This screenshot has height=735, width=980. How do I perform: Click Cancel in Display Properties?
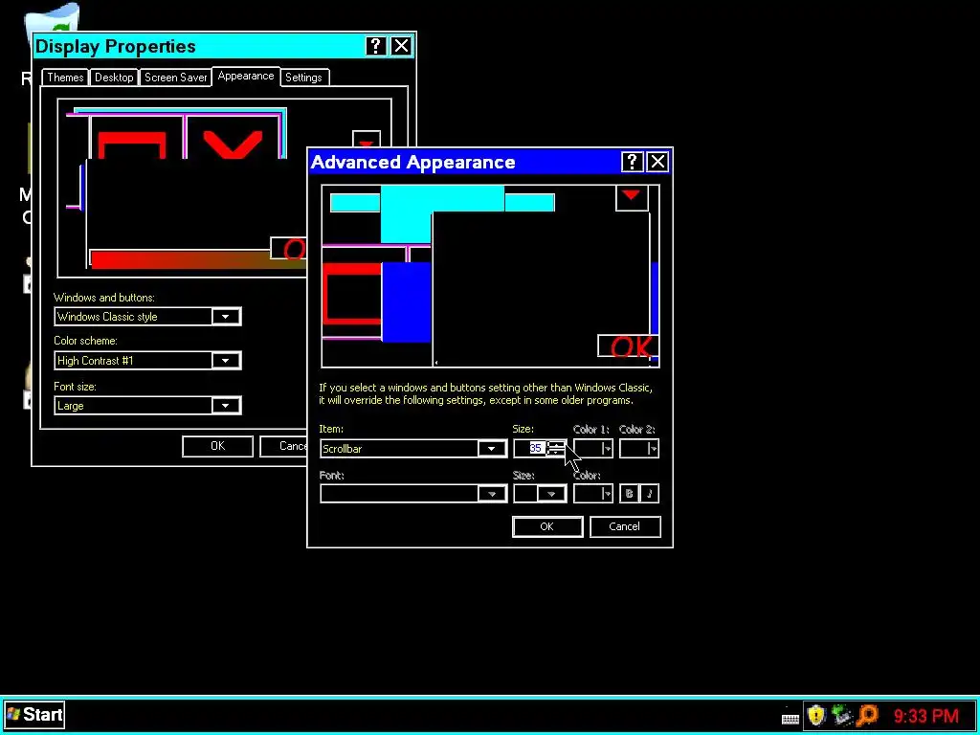283,446
